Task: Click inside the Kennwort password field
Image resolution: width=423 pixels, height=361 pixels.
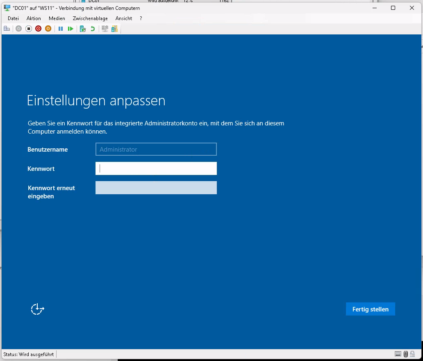Action: (x=156, y=168)
